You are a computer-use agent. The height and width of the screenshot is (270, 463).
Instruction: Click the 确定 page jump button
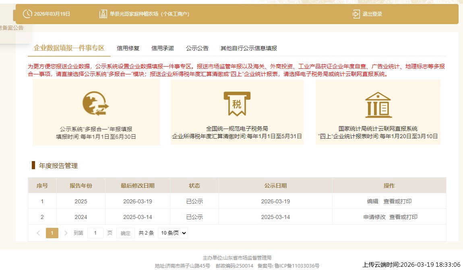[126, 233]
